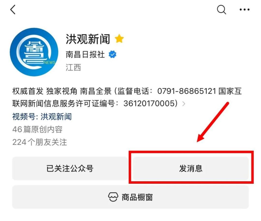The width and height of the screenshot is (261, 221).
Task: Tap the shop icon in 商品橱窗
Action: [113, 197]
